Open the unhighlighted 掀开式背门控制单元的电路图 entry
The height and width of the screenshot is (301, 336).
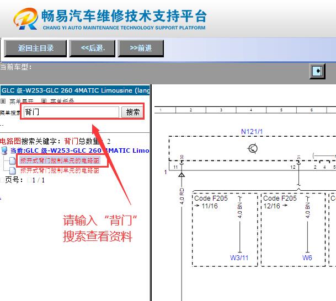coord(60,171)
